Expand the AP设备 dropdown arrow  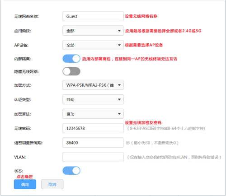point(119,45)
